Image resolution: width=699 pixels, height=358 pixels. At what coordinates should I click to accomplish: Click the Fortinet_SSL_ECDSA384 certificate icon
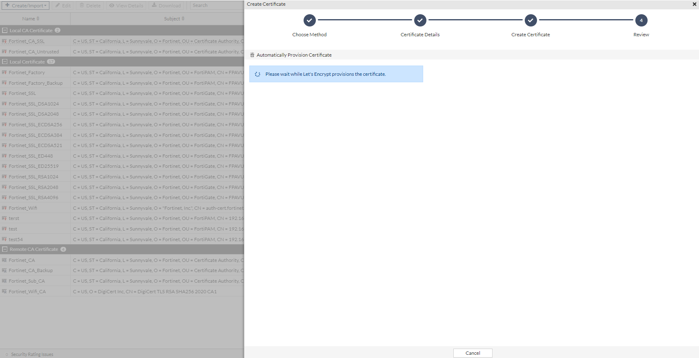click(4, 135)
